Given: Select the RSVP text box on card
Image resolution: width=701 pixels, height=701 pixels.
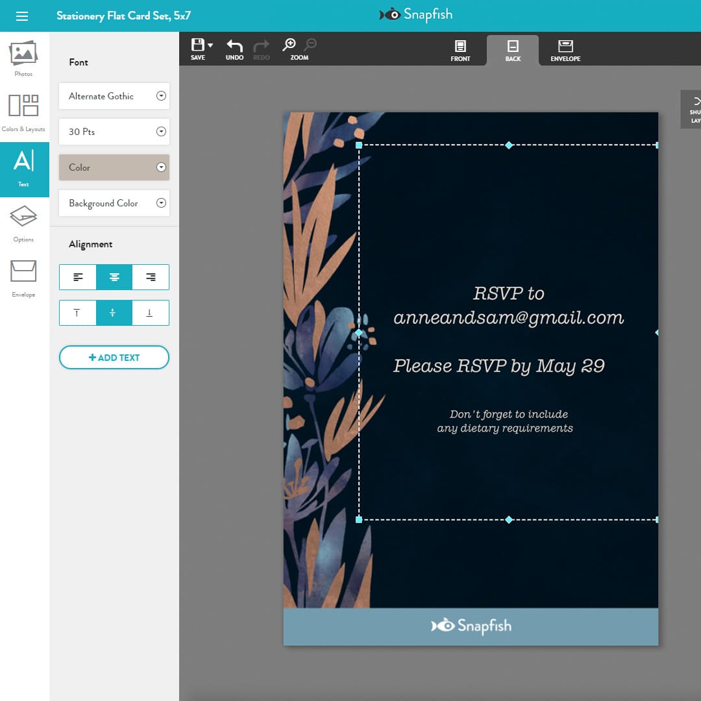Looking at the screenshot, I should click(508, 331).
